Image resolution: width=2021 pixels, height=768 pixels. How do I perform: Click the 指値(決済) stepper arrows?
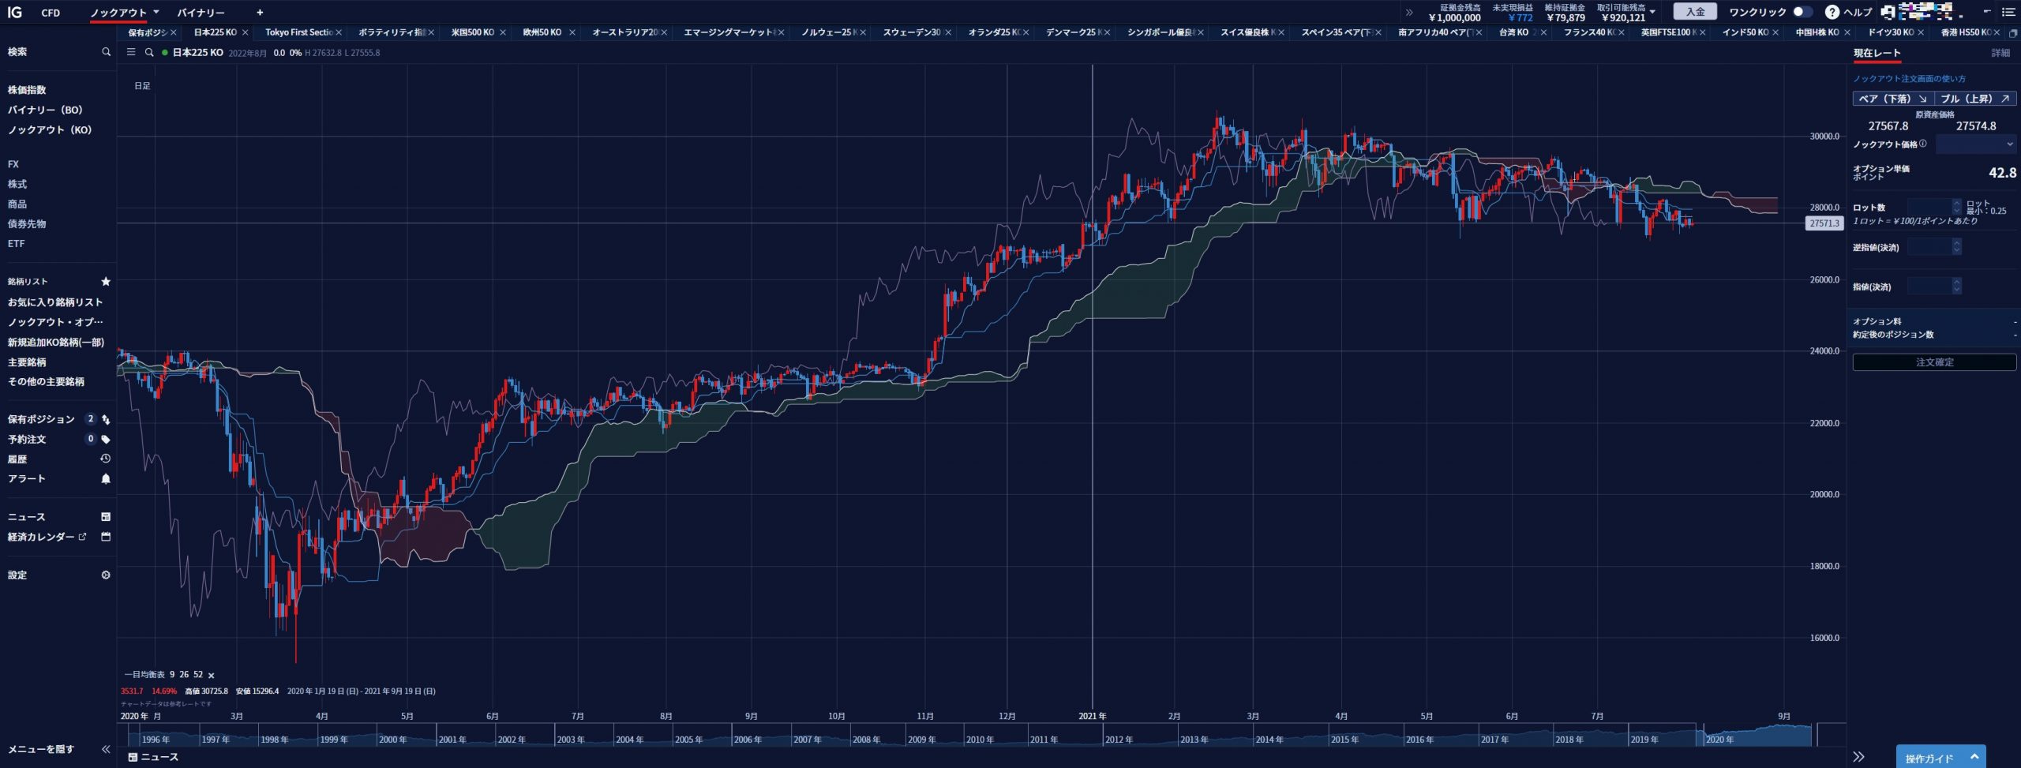(x=1956, y=286)
